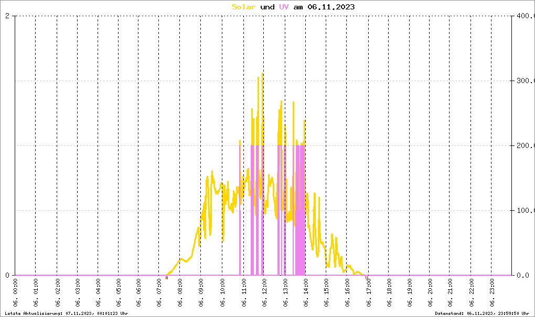Click the time label "06. 18:00"
535x317 pixels.
coord(389,293)
